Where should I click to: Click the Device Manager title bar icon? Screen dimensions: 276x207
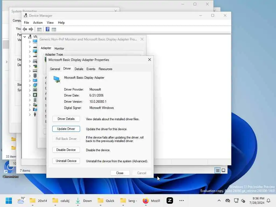(26, 15)
